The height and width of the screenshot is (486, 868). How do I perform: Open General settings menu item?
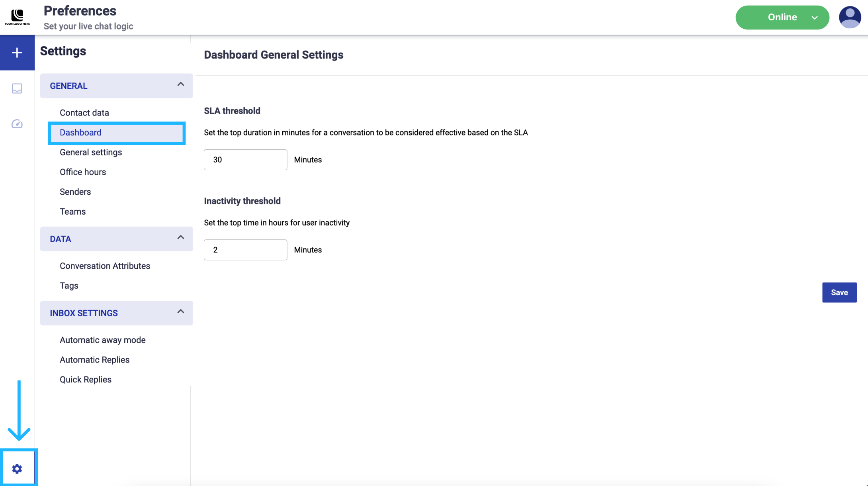pos(91,152)
